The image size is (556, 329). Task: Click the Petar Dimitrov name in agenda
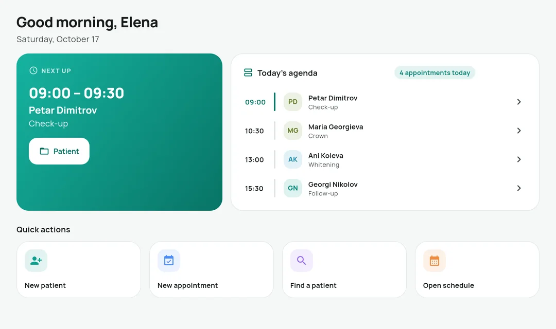(x=333, y=98)
